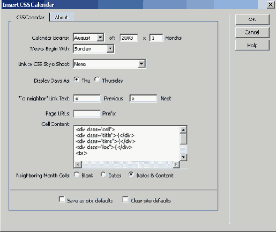Click the <br> line in Cell Content
The width and height of the screenshot is (276, 232).
pos(81,153)
